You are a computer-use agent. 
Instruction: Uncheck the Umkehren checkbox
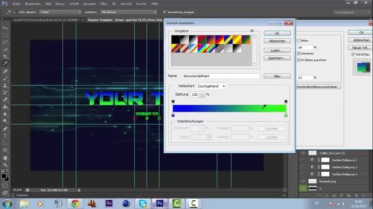(299, 53)
